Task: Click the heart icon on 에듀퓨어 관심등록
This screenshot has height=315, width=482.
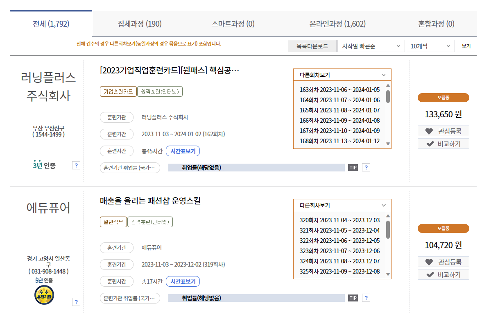Action: (x=429, y=261)
